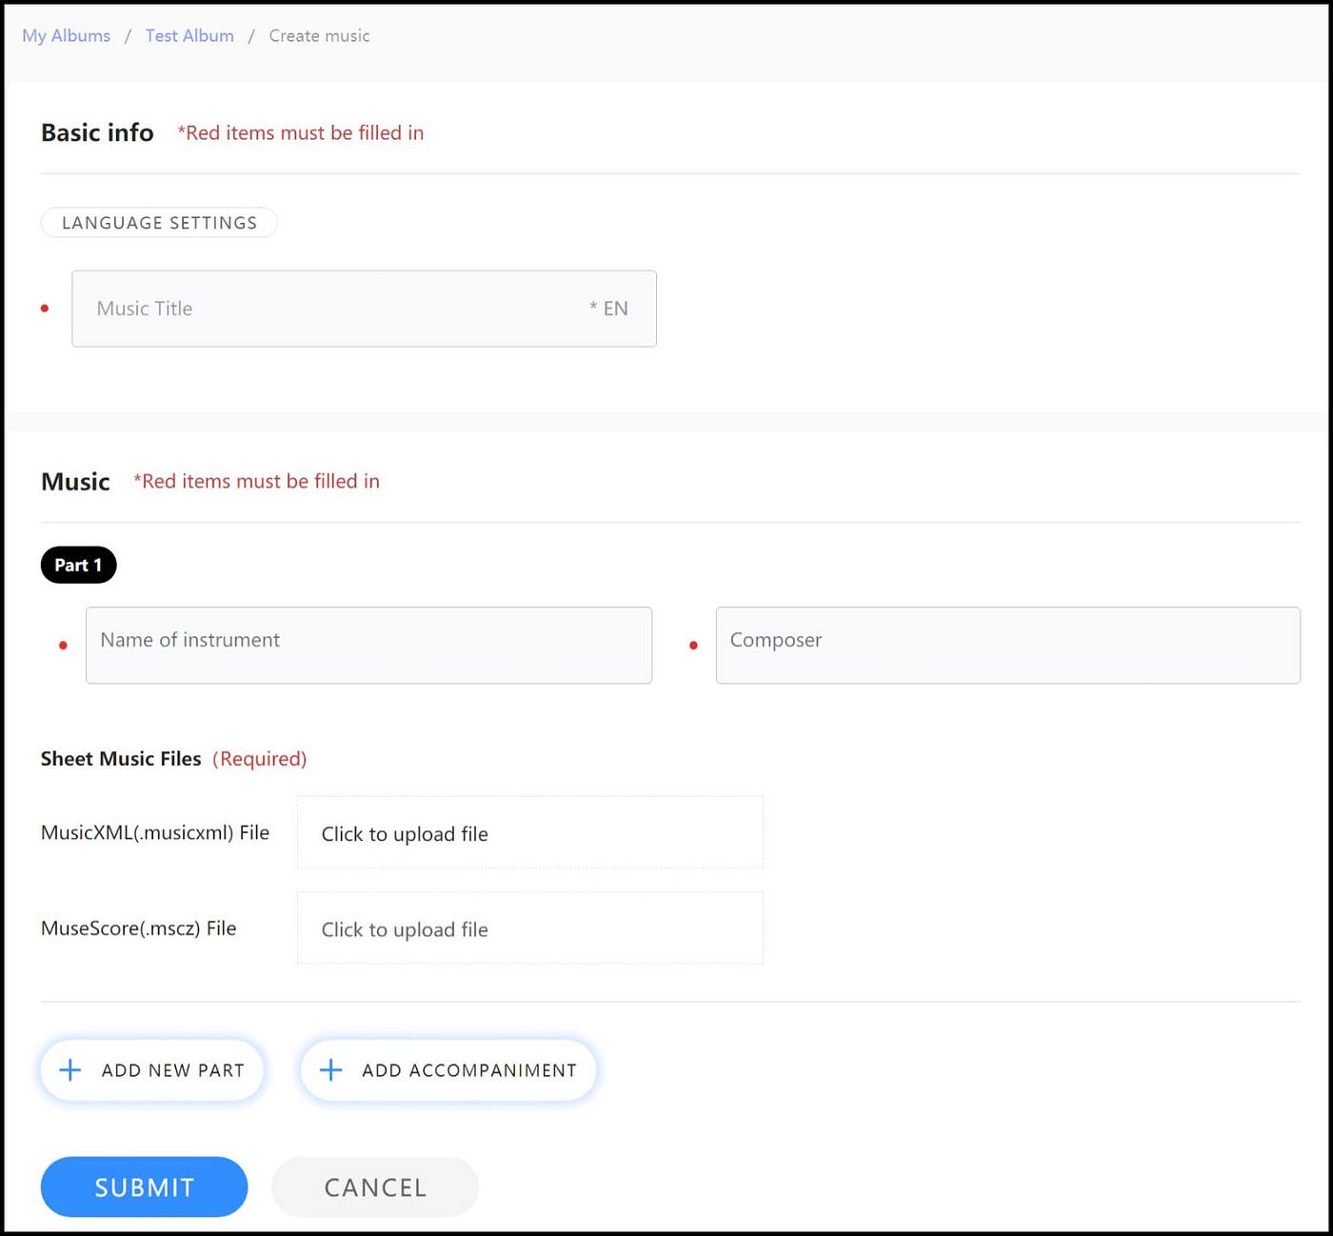This screenshot has height=1236, width=1333.
Task: Focus the Music Title field
Action: tap(364, 309)
